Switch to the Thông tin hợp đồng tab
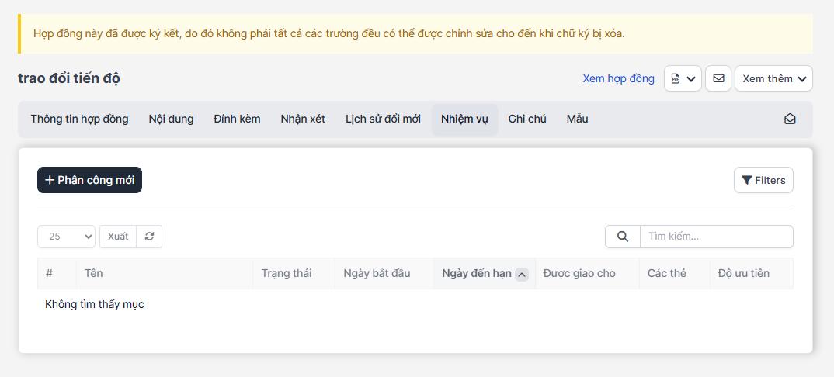This screenshot has height=377, width=834. (x=79, y=119)
